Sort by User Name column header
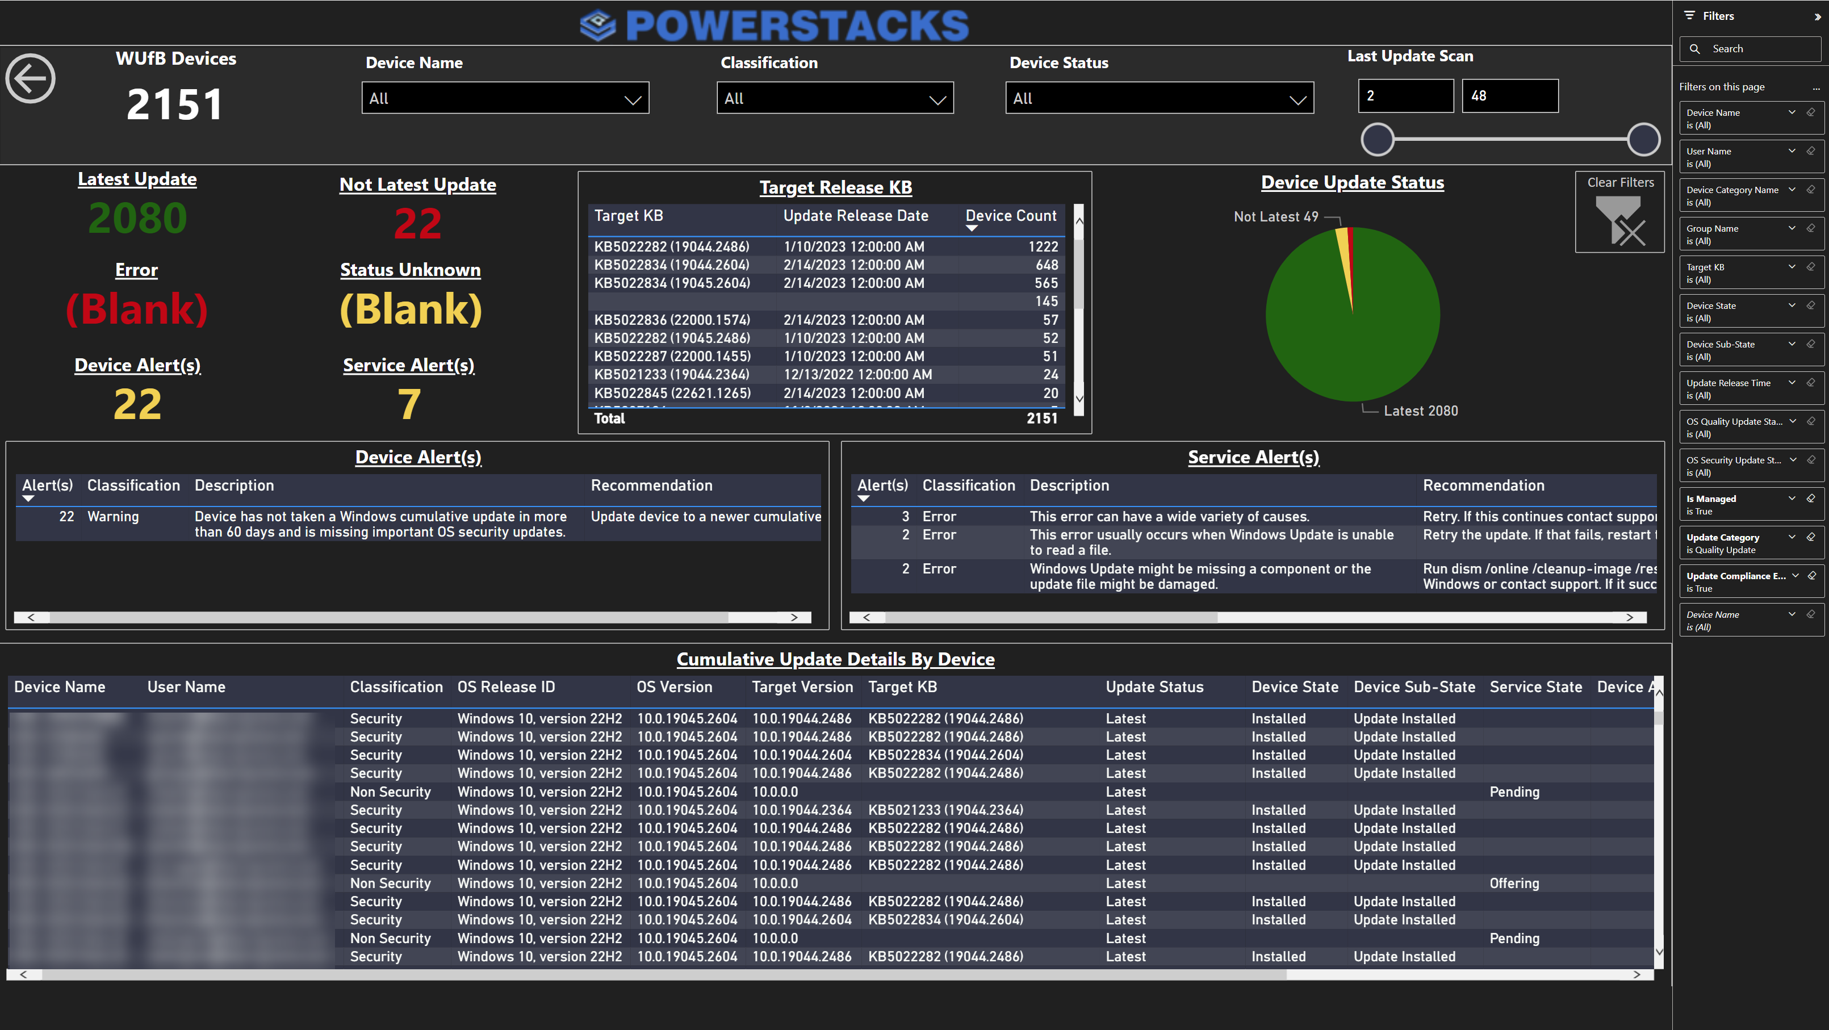The width and height of the screenshot is (1829, 1030). [x=186, y=687]
